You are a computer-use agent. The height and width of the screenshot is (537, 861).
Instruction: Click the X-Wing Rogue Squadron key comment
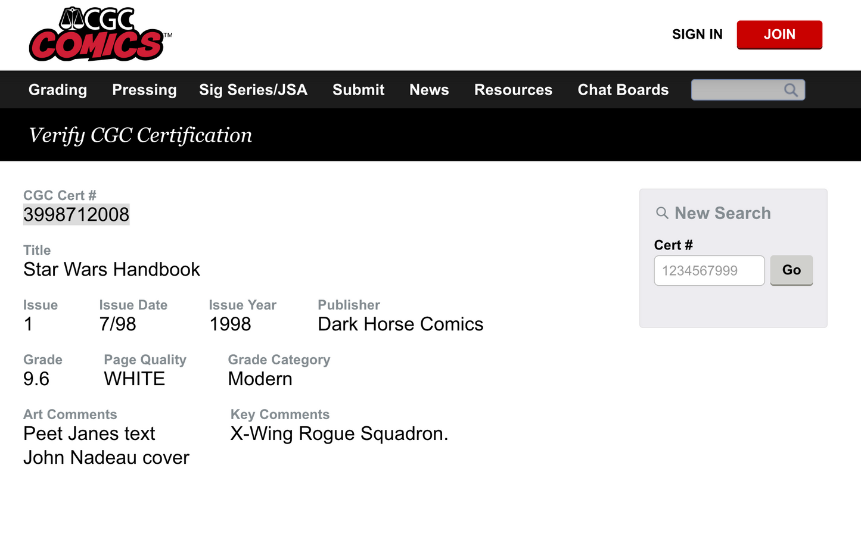click(339, 434)
